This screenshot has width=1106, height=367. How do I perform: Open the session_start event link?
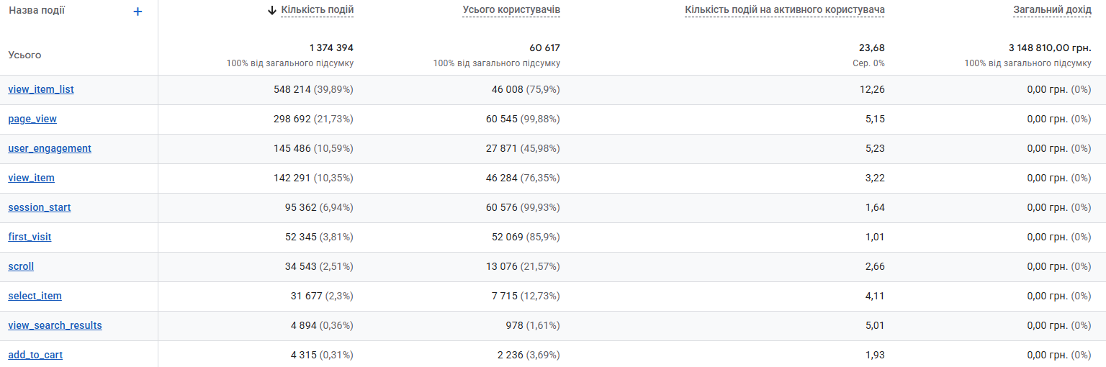pyautogui.click(x=40, y=208)
